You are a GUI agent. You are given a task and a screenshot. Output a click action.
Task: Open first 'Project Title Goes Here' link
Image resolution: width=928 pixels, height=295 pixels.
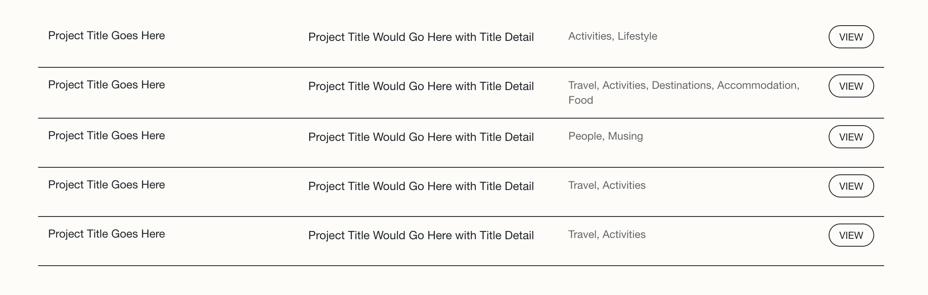[106, 36]
